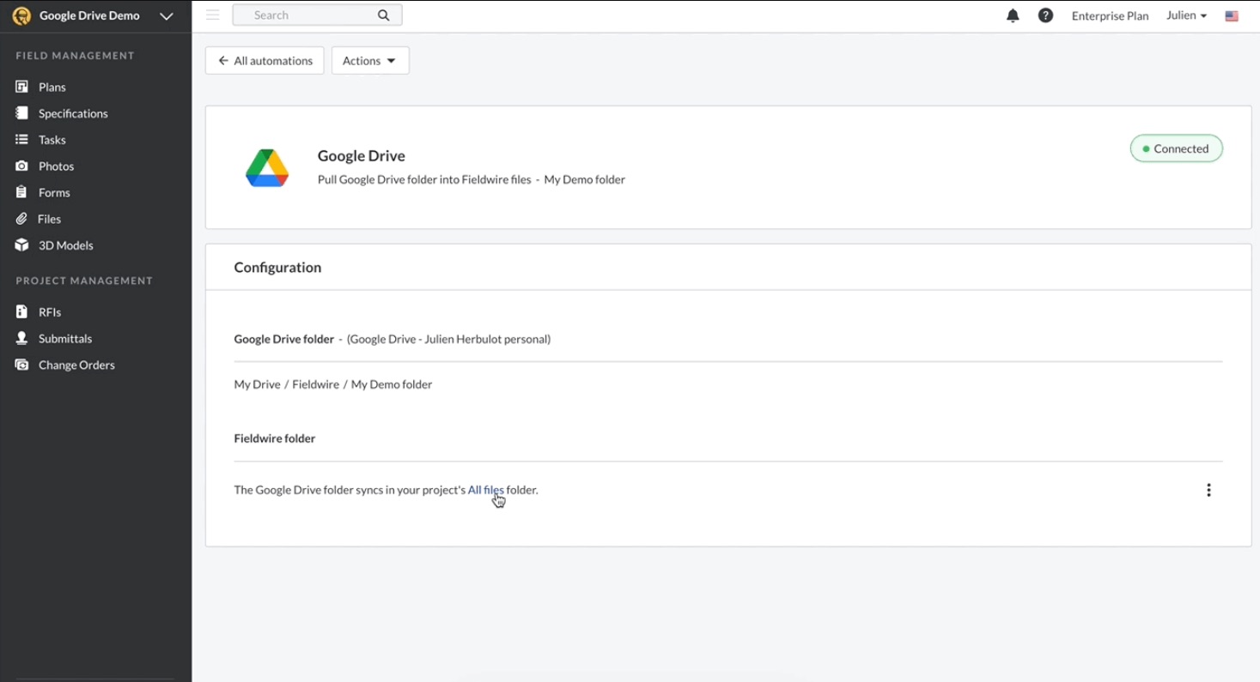The image size is (1260, 682).
Task: Open notifications bell
Action: (1013, 15)
